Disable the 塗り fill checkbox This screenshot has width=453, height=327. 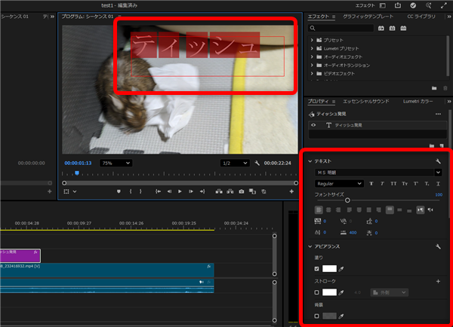316,269
